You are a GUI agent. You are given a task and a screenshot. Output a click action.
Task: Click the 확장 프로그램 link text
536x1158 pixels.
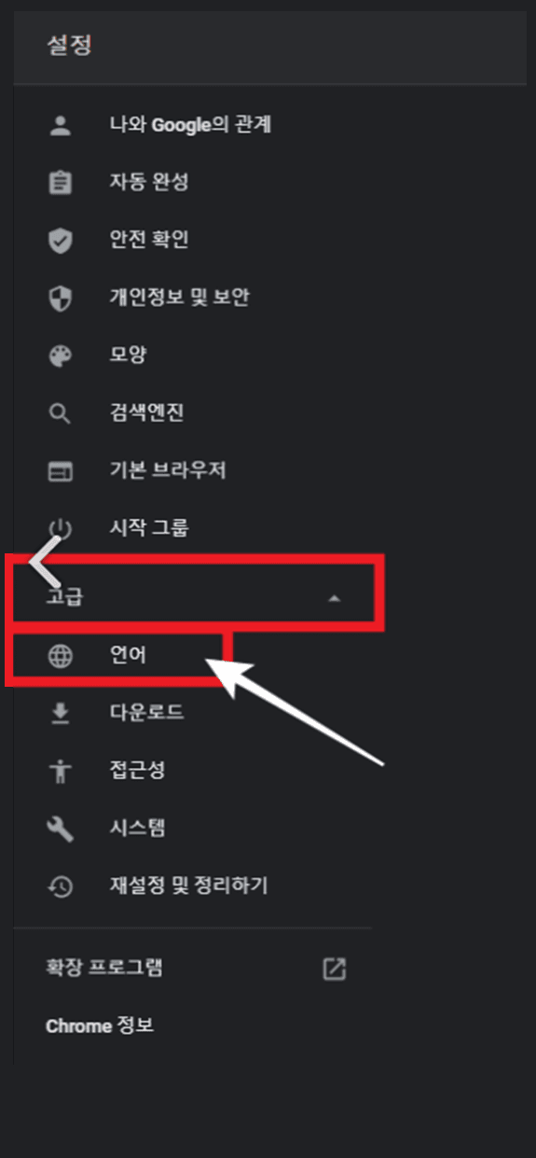coord(104,968)
